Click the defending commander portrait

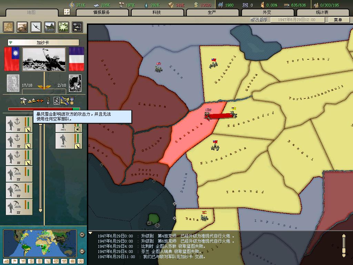[x=75, y=83]
